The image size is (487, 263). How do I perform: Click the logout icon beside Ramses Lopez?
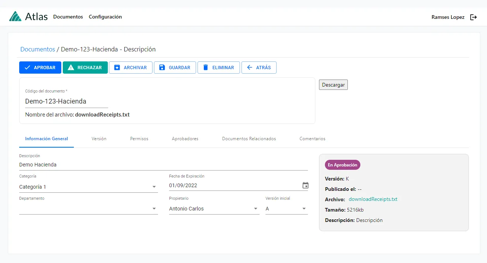tap(473, 17)
